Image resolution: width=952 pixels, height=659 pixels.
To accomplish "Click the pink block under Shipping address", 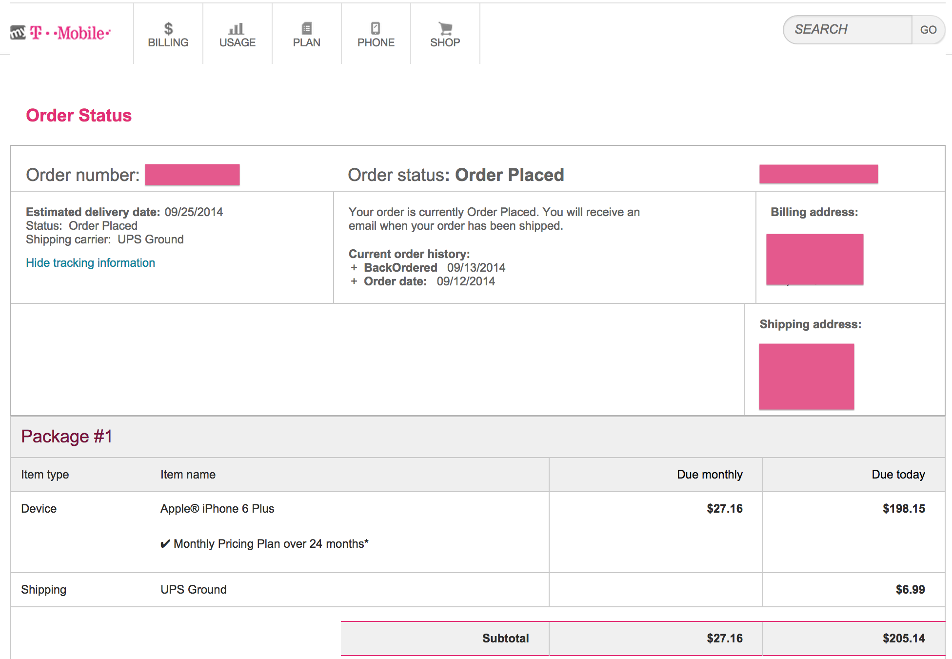I will [x=806, y=376].
